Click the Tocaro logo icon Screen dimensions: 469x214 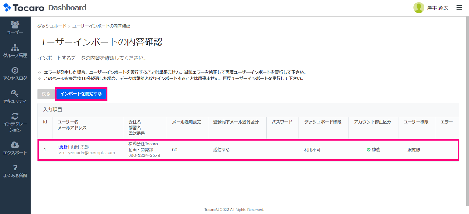click(x=7, y=8)
